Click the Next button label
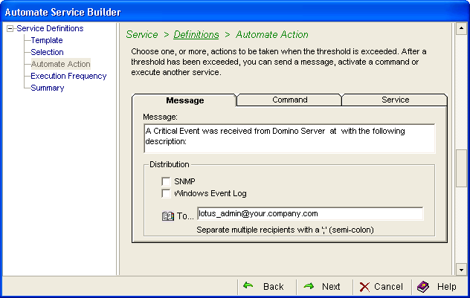 tap(331, 287)
